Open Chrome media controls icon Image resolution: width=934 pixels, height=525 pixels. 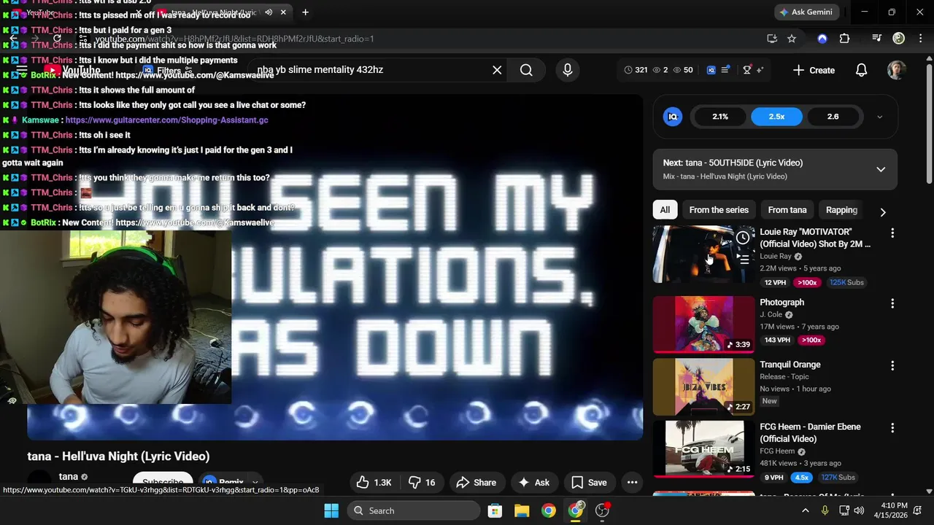pyautogui.click(x=876, y=39)
